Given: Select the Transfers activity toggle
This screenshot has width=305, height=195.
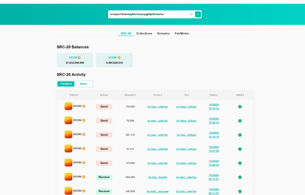Looking at the screenshot, I should 66,84.
